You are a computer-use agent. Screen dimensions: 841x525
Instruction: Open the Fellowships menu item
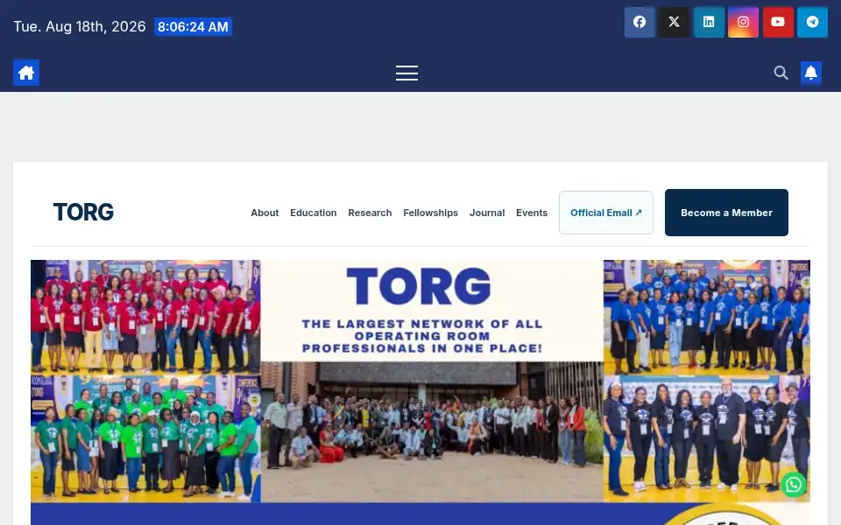430,213
